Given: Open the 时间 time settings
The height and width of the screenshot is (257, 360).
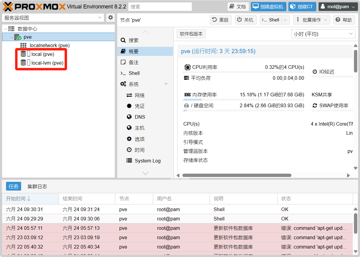Looking at the screenshot, I should click(x=140, y=150).
